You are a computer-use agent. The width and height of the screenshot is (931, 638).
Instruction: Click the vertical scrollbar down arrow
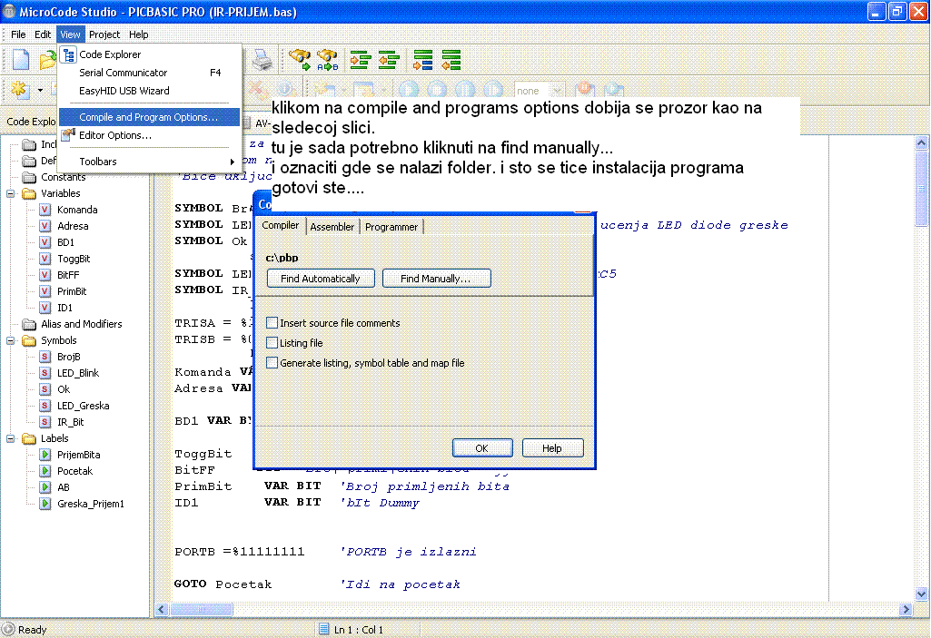(x=921, y=594)
